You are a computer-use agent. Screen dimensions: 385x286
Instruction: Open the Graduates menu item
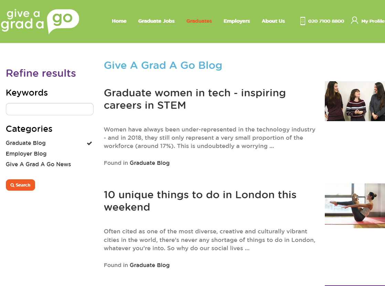tap(199, 21)
